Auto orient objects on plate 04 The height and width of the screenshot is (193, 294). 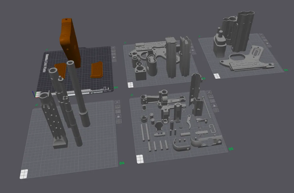pos(118,107)
